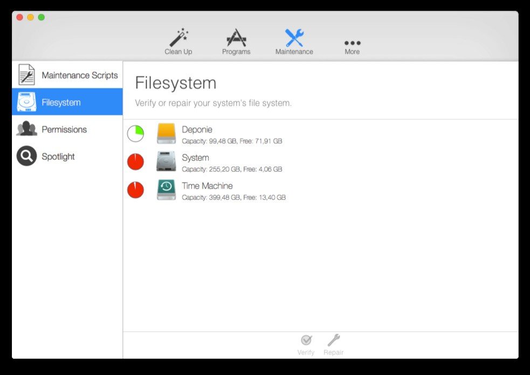Click the Repair wrench icon

(334, 340)
